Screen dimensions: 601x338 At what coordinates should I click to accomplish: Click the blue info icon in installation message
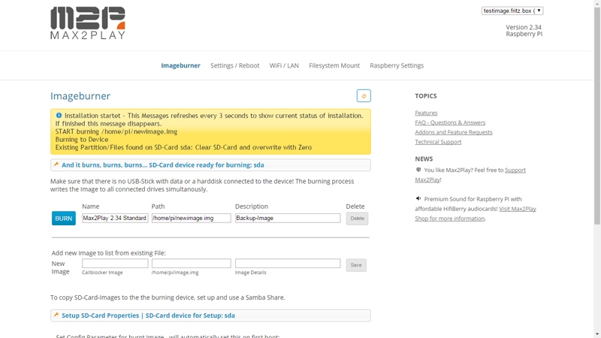coord(59,116)
